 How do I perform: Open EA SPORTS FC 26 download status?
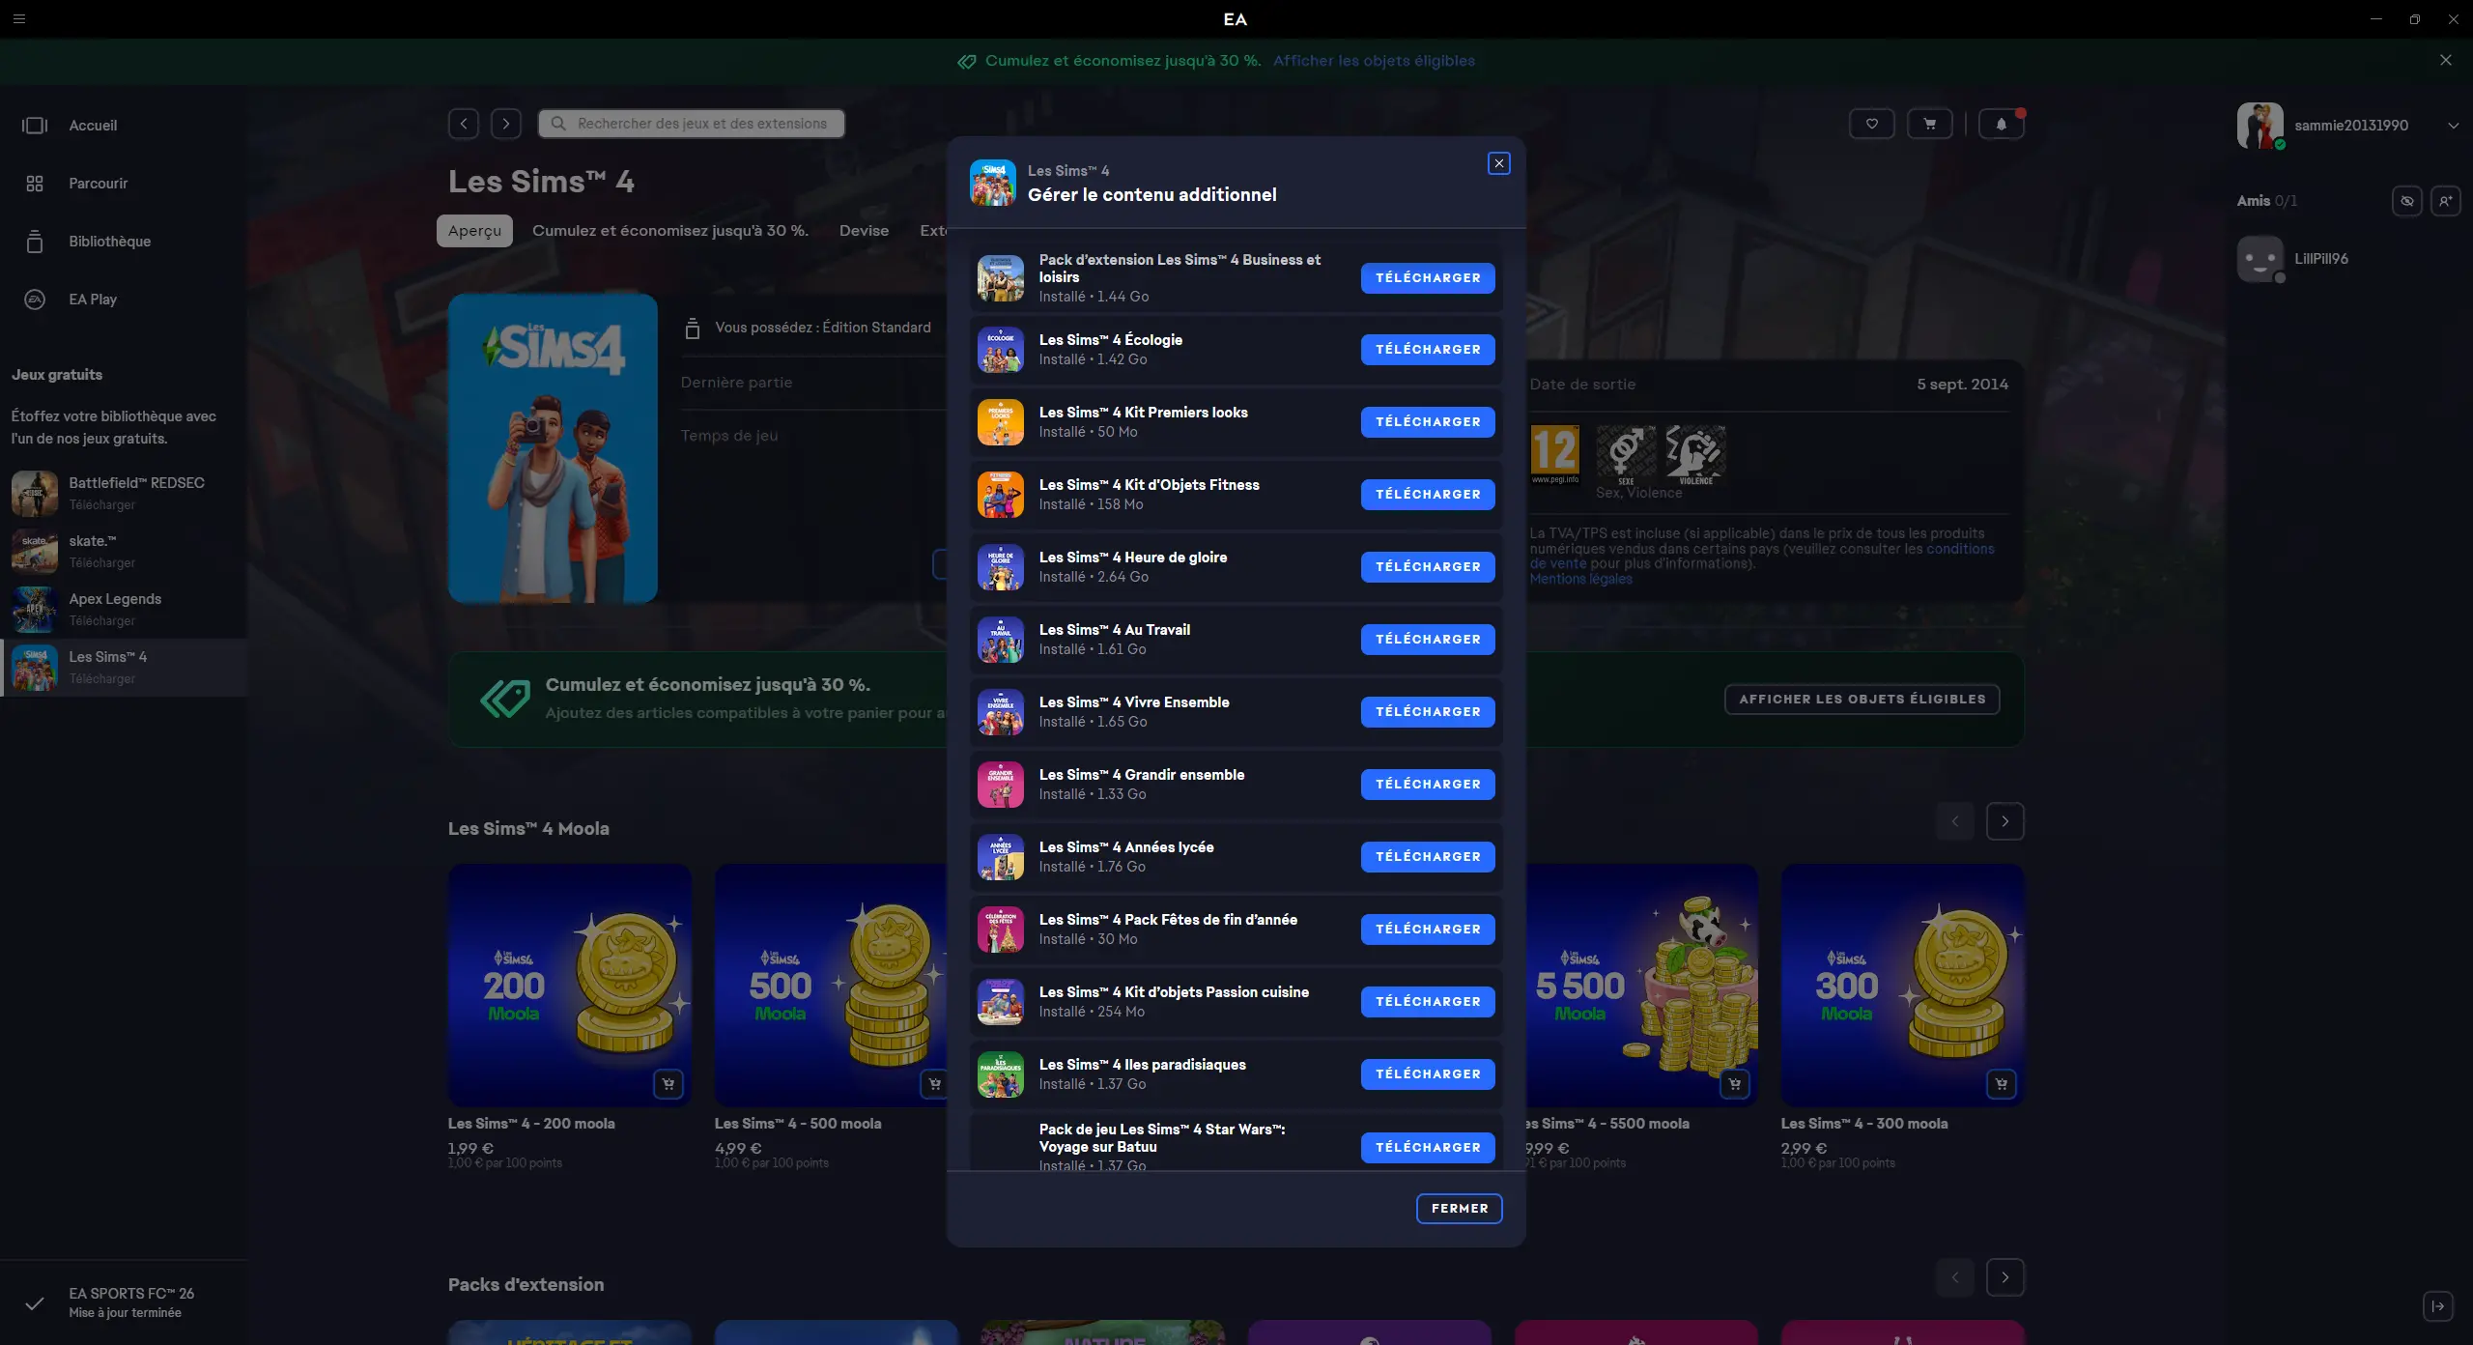(x=124, y=1302)
